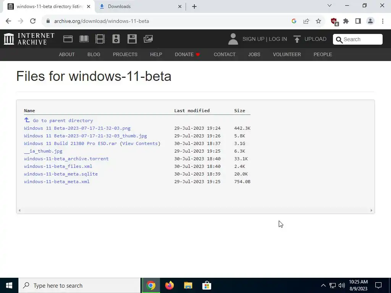This screenshot has height=293, width=391.
Task: Go to parent directory link
Action: [58, 120]
